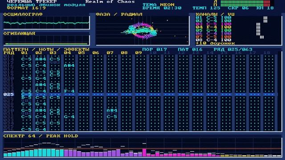Click the ТЕМП 125 tempo value
The width and height of the screenshot is (285, 160).
(206, 8)
